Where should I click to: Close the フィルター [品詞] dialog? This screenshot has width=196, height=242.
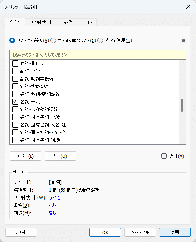(x=188, y=7)
